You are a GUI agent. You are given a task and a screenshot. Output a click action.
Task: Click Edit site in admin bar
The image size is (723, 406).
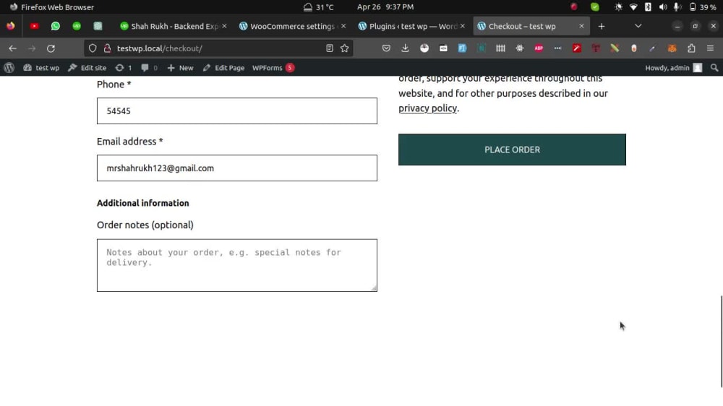(x=87, y=68)
